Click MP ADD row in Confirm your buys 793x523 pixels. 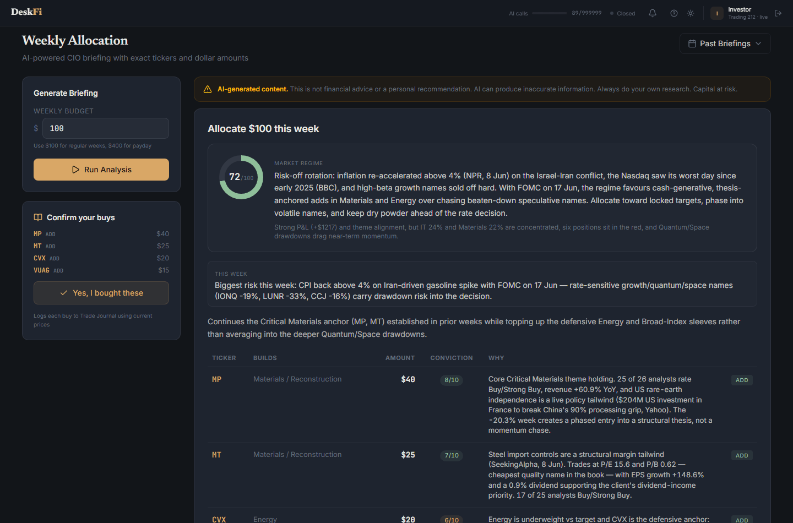click(101, 234)
